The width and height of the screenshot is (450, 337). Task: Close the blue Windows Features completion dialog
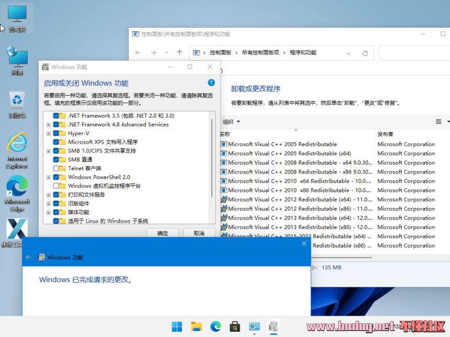pos(304,243)
